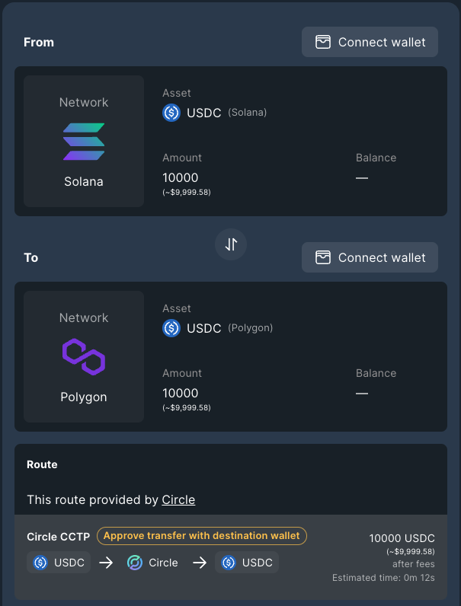Click wallet icon in From Connect wallet
Image resolution: width=461 pixels, height=606 pixels.
click(323, 42)
